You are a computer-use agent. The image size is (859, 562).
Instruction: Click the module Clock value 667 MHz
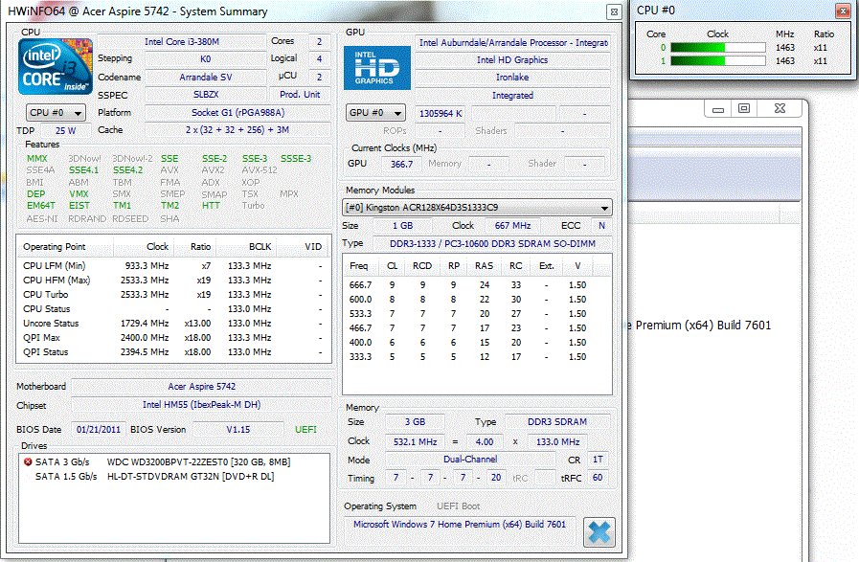(512, 226)
